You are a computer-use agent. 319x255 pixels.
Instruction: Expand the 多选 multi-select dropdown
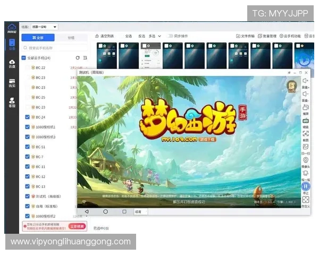pyautogui.click(x=154, y=36)
